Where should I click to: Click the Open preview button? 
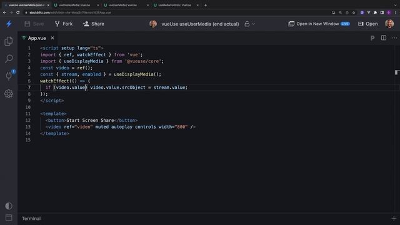[x=368, y=24]
